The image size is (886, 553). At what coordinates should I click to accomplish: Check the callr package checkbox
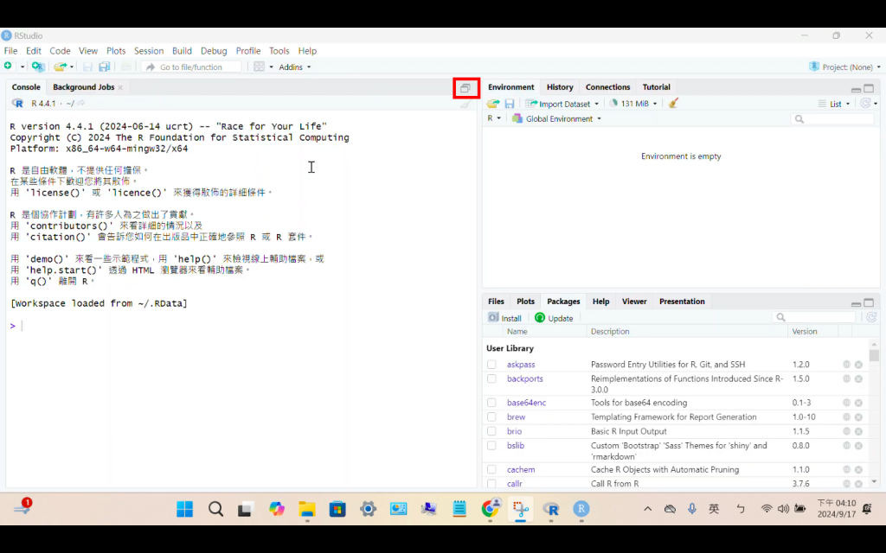point(491,484)
